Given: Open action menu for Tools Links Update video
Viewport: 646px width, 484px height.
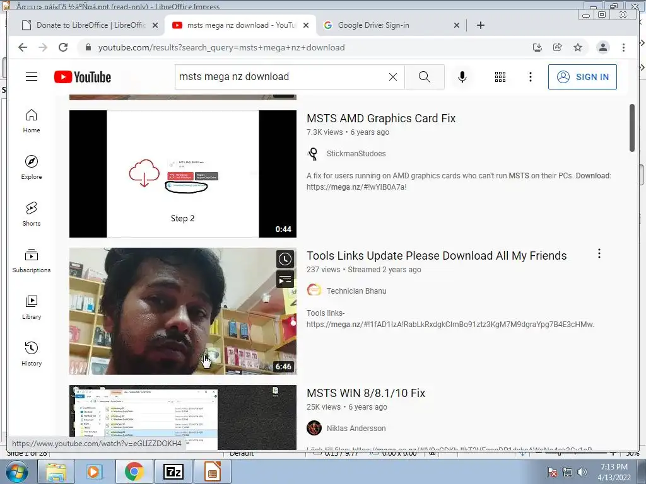Looking at the screenshot, I should pyautogui.click(x=599, y=253).
